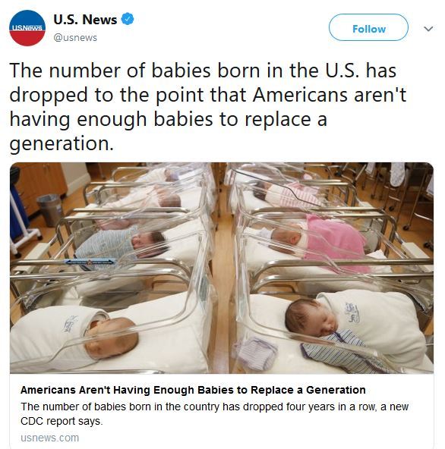Click summary line "The number of babies born in the country"

(x=214, y=407)
